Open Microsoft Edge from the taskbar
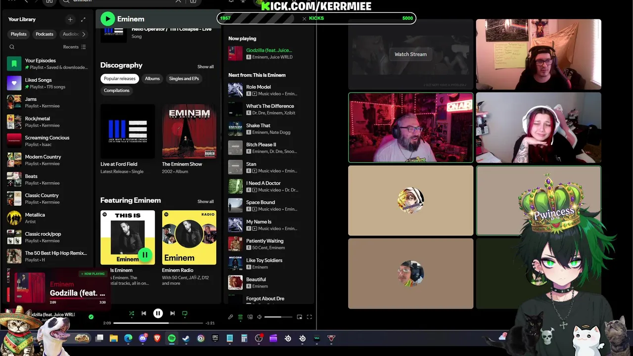This screenshot has width=633, height=356. 128,338
